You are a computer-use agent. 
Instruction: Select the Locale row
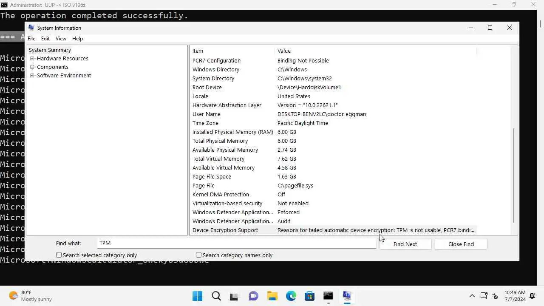coord(333,96)
